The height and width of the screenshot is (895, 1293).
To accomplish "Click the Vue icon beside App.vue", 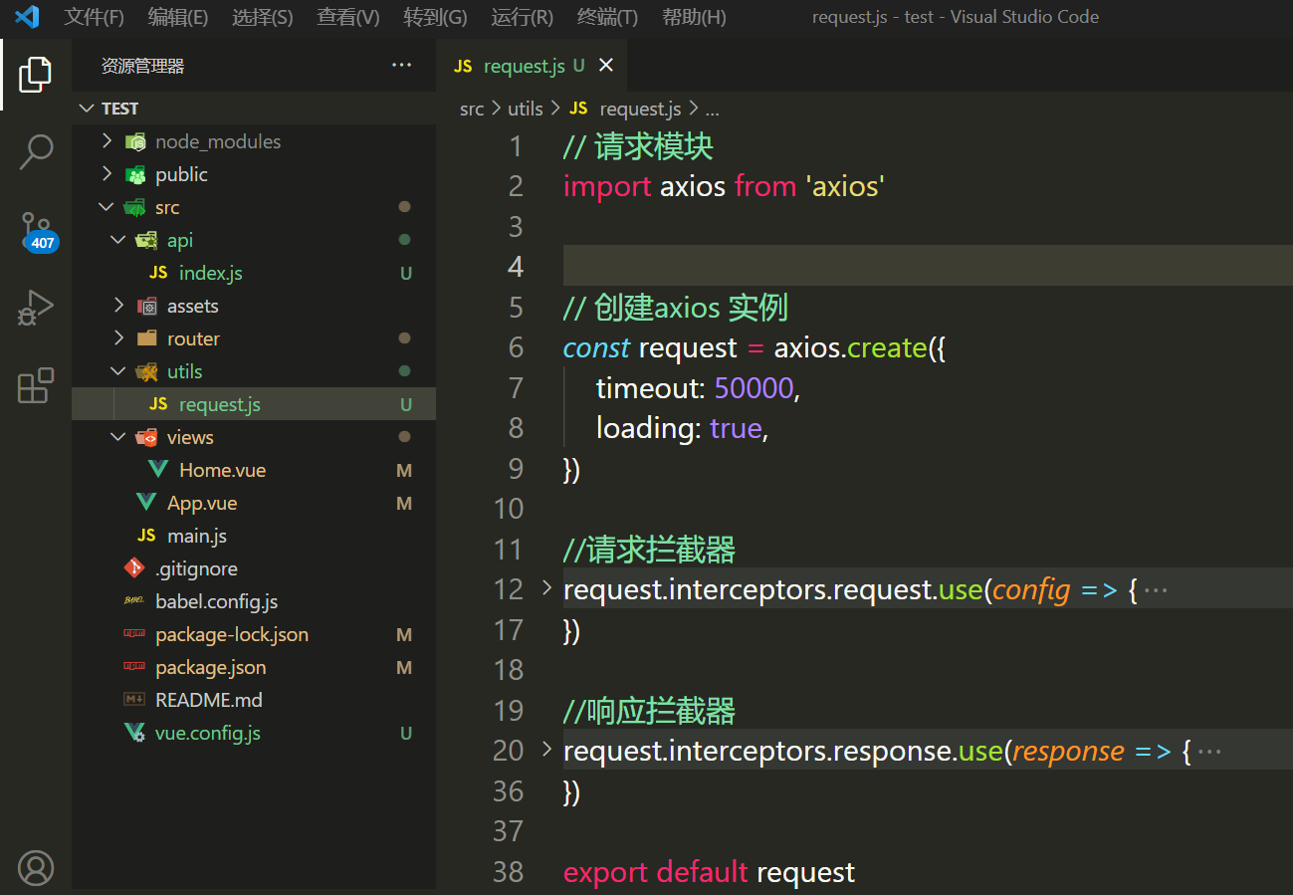I will [146, 503].
